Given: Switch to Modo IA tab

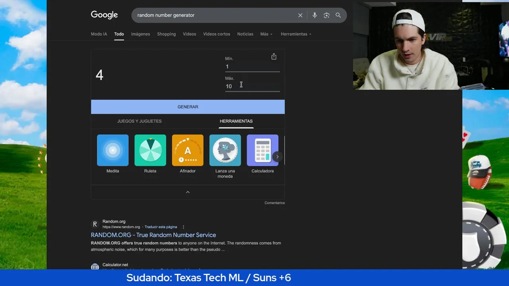Looking at the screenshot, I should click(99, 34).
